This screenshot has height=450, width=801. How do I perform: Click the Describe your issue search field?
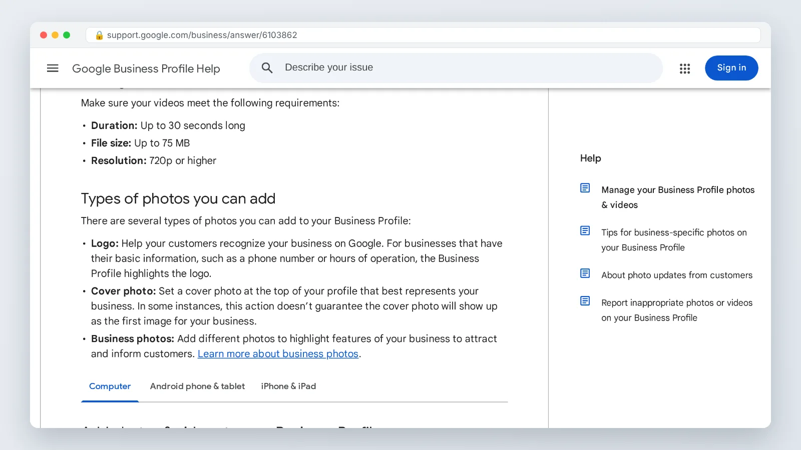tap(456, 68)
